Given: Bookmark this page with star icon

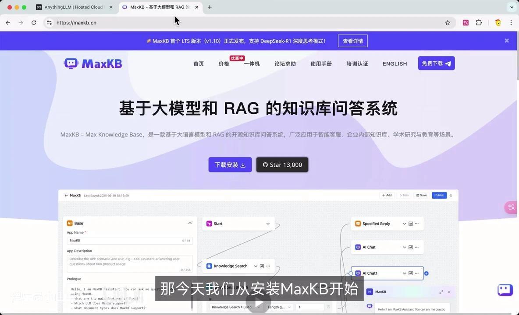Looking at the screenshot, I should 448,23.
